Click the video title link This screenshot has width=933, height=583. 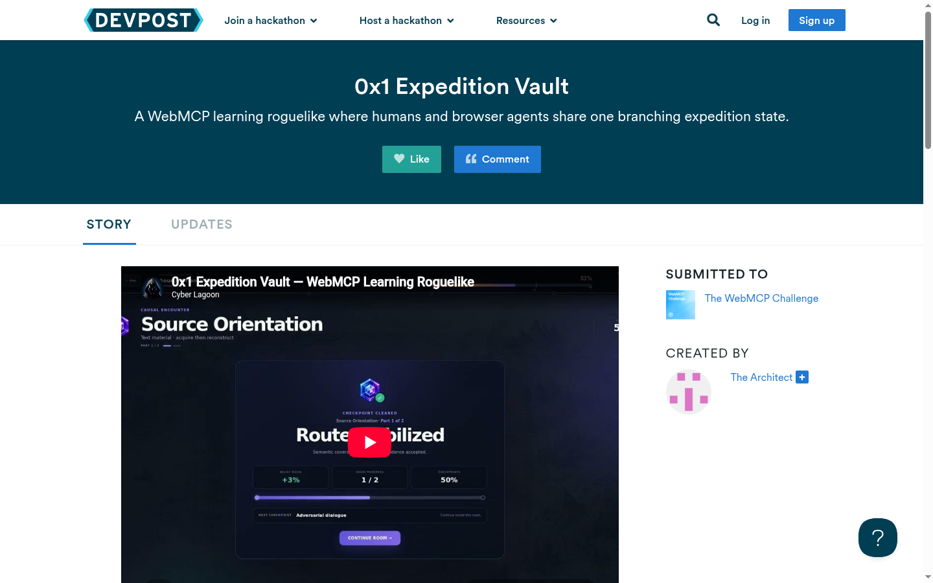coord(323,282)
